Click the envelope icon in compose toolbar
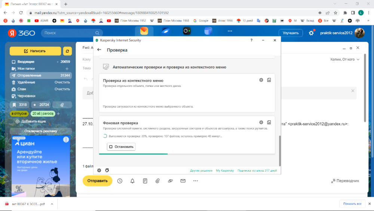Image resolution: width=374 pixels, height=211 pixels. pos(183,181)
